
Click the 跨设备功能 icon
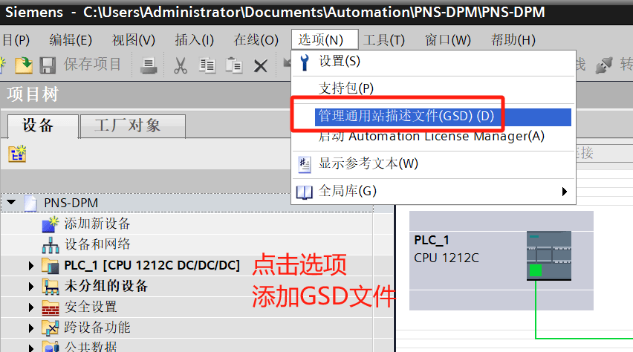[51, 327]
